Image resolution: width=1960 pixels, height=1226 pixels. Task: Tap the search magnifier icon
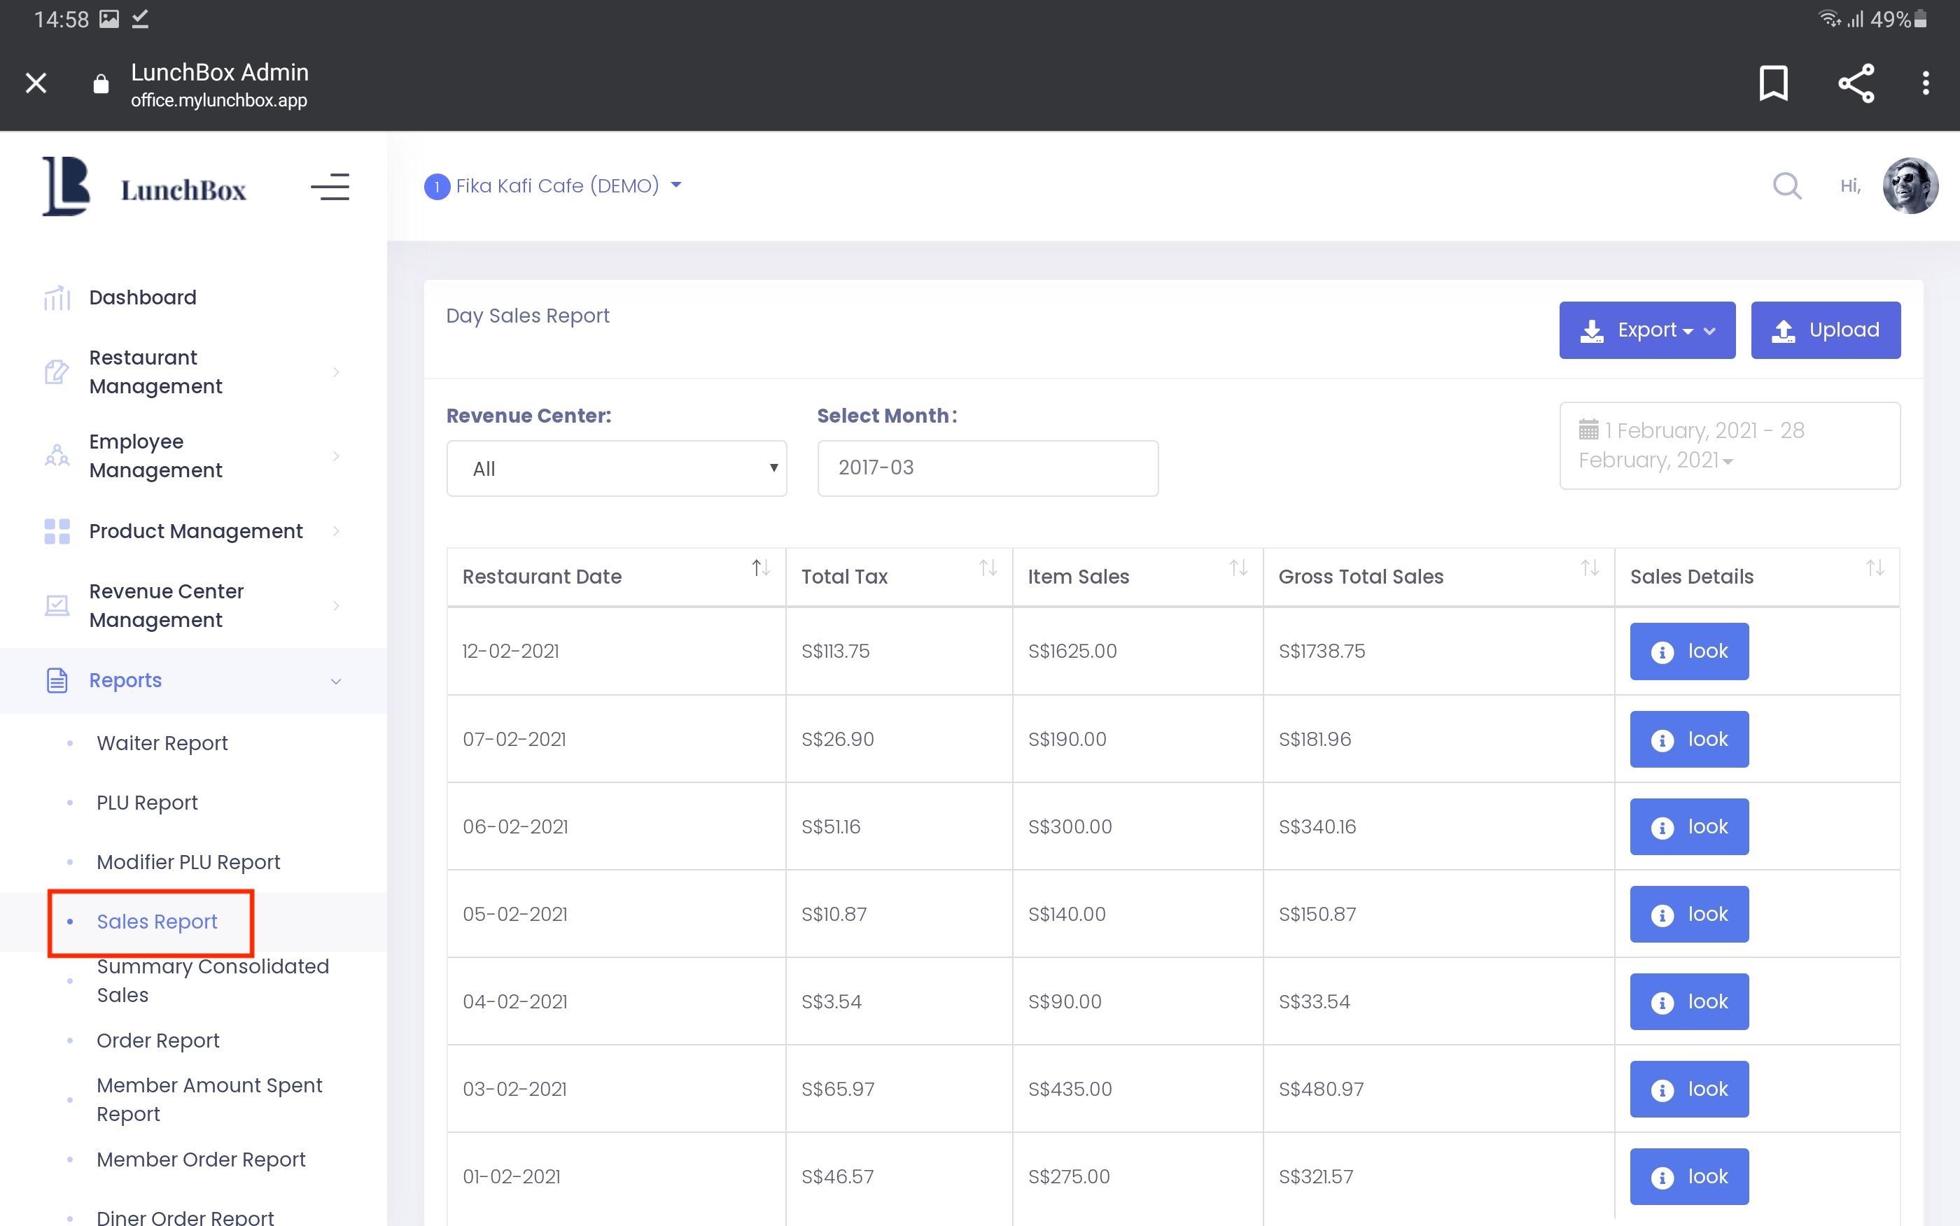click(1786, 185)
